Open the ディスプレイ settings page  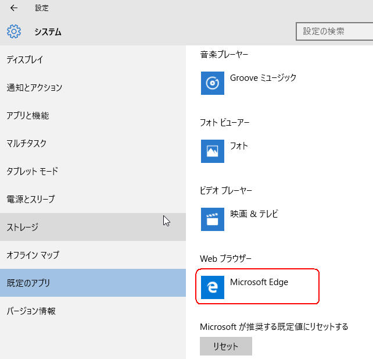pos(93,59)
